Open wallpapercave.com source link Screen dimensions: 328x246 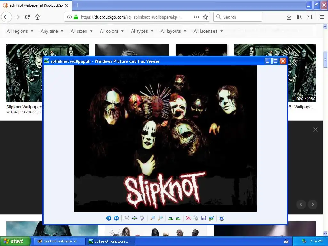(x=23, y=112)
